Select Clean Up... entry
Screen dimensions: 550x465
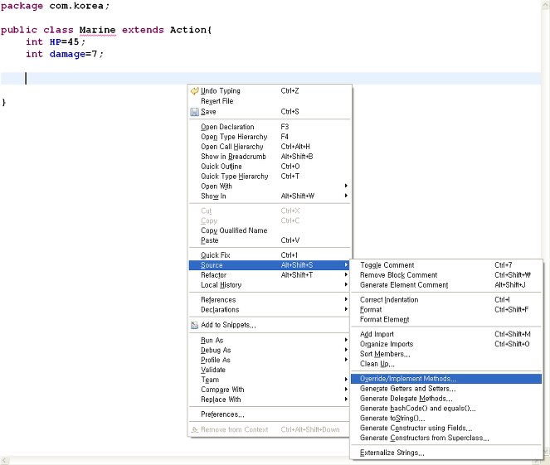click(446, 364)
